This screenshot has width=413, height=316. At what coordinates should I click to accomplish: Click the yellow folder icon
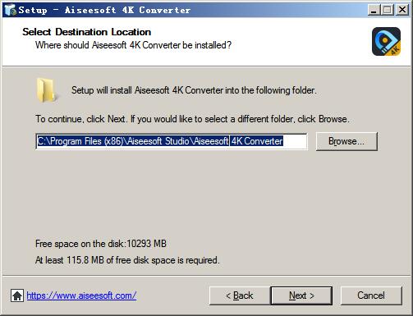pos(46,90)
